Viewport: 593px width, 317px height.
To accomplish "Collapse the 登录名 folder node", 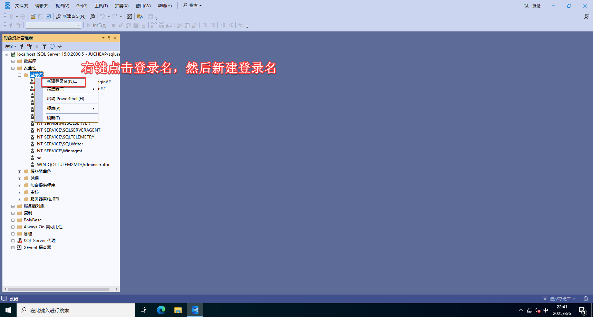I will pos(20,75).
